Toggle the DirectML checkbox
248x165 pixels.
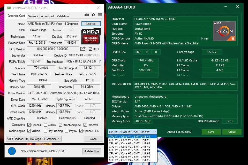pos(85,125)
